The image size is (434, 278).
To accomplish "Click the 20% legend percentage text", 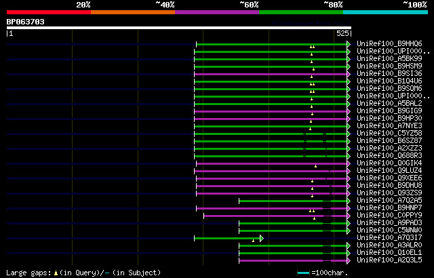I will 83,5.
